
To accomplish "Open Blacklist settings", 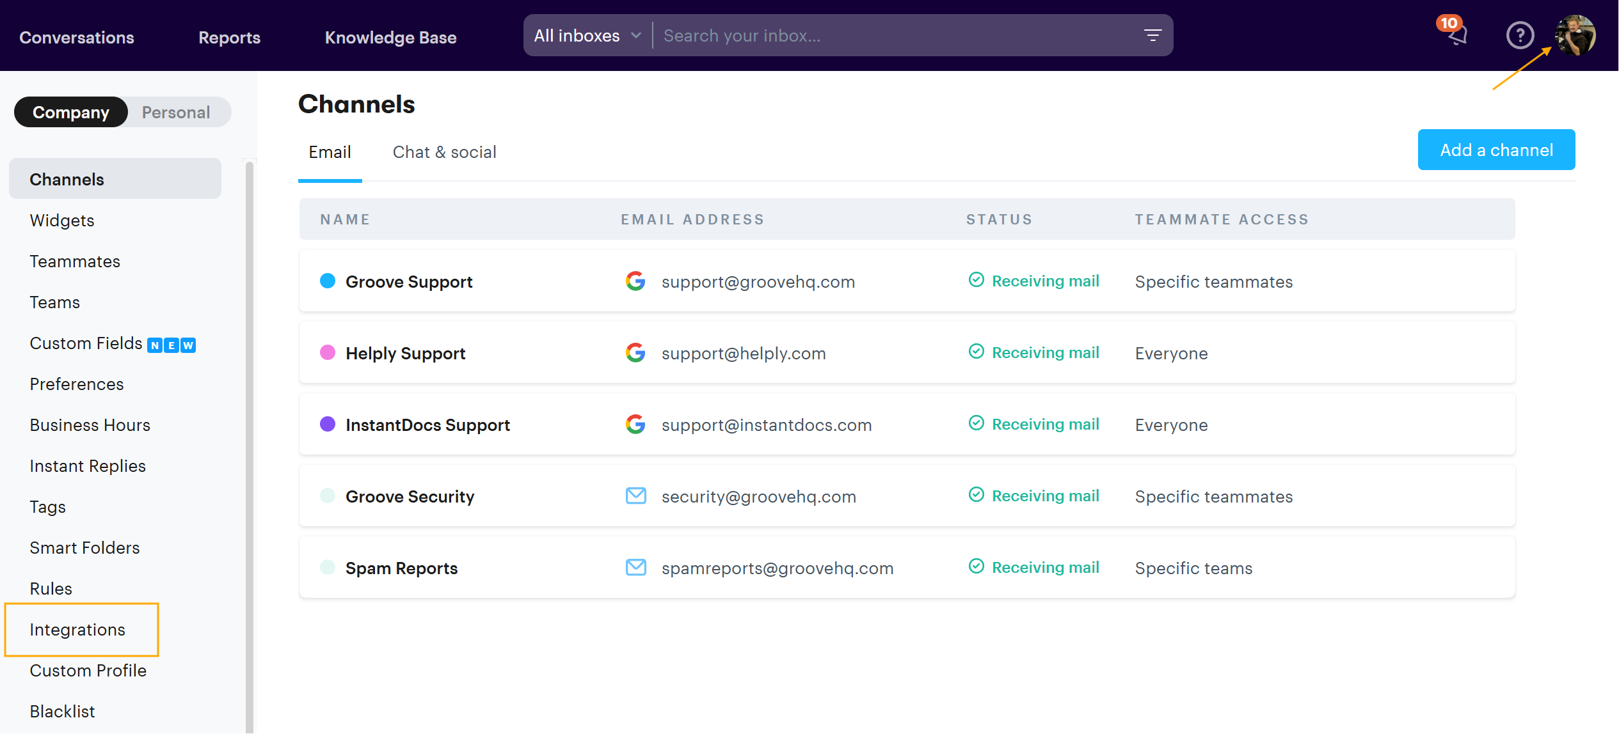I will coord(63,711).
